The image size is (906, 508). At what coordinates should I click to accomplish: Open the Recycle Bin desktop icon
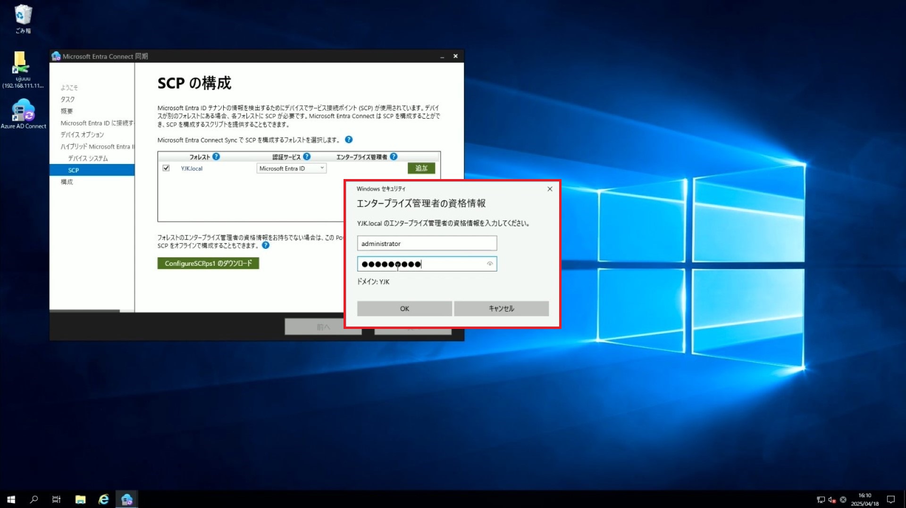23,19
